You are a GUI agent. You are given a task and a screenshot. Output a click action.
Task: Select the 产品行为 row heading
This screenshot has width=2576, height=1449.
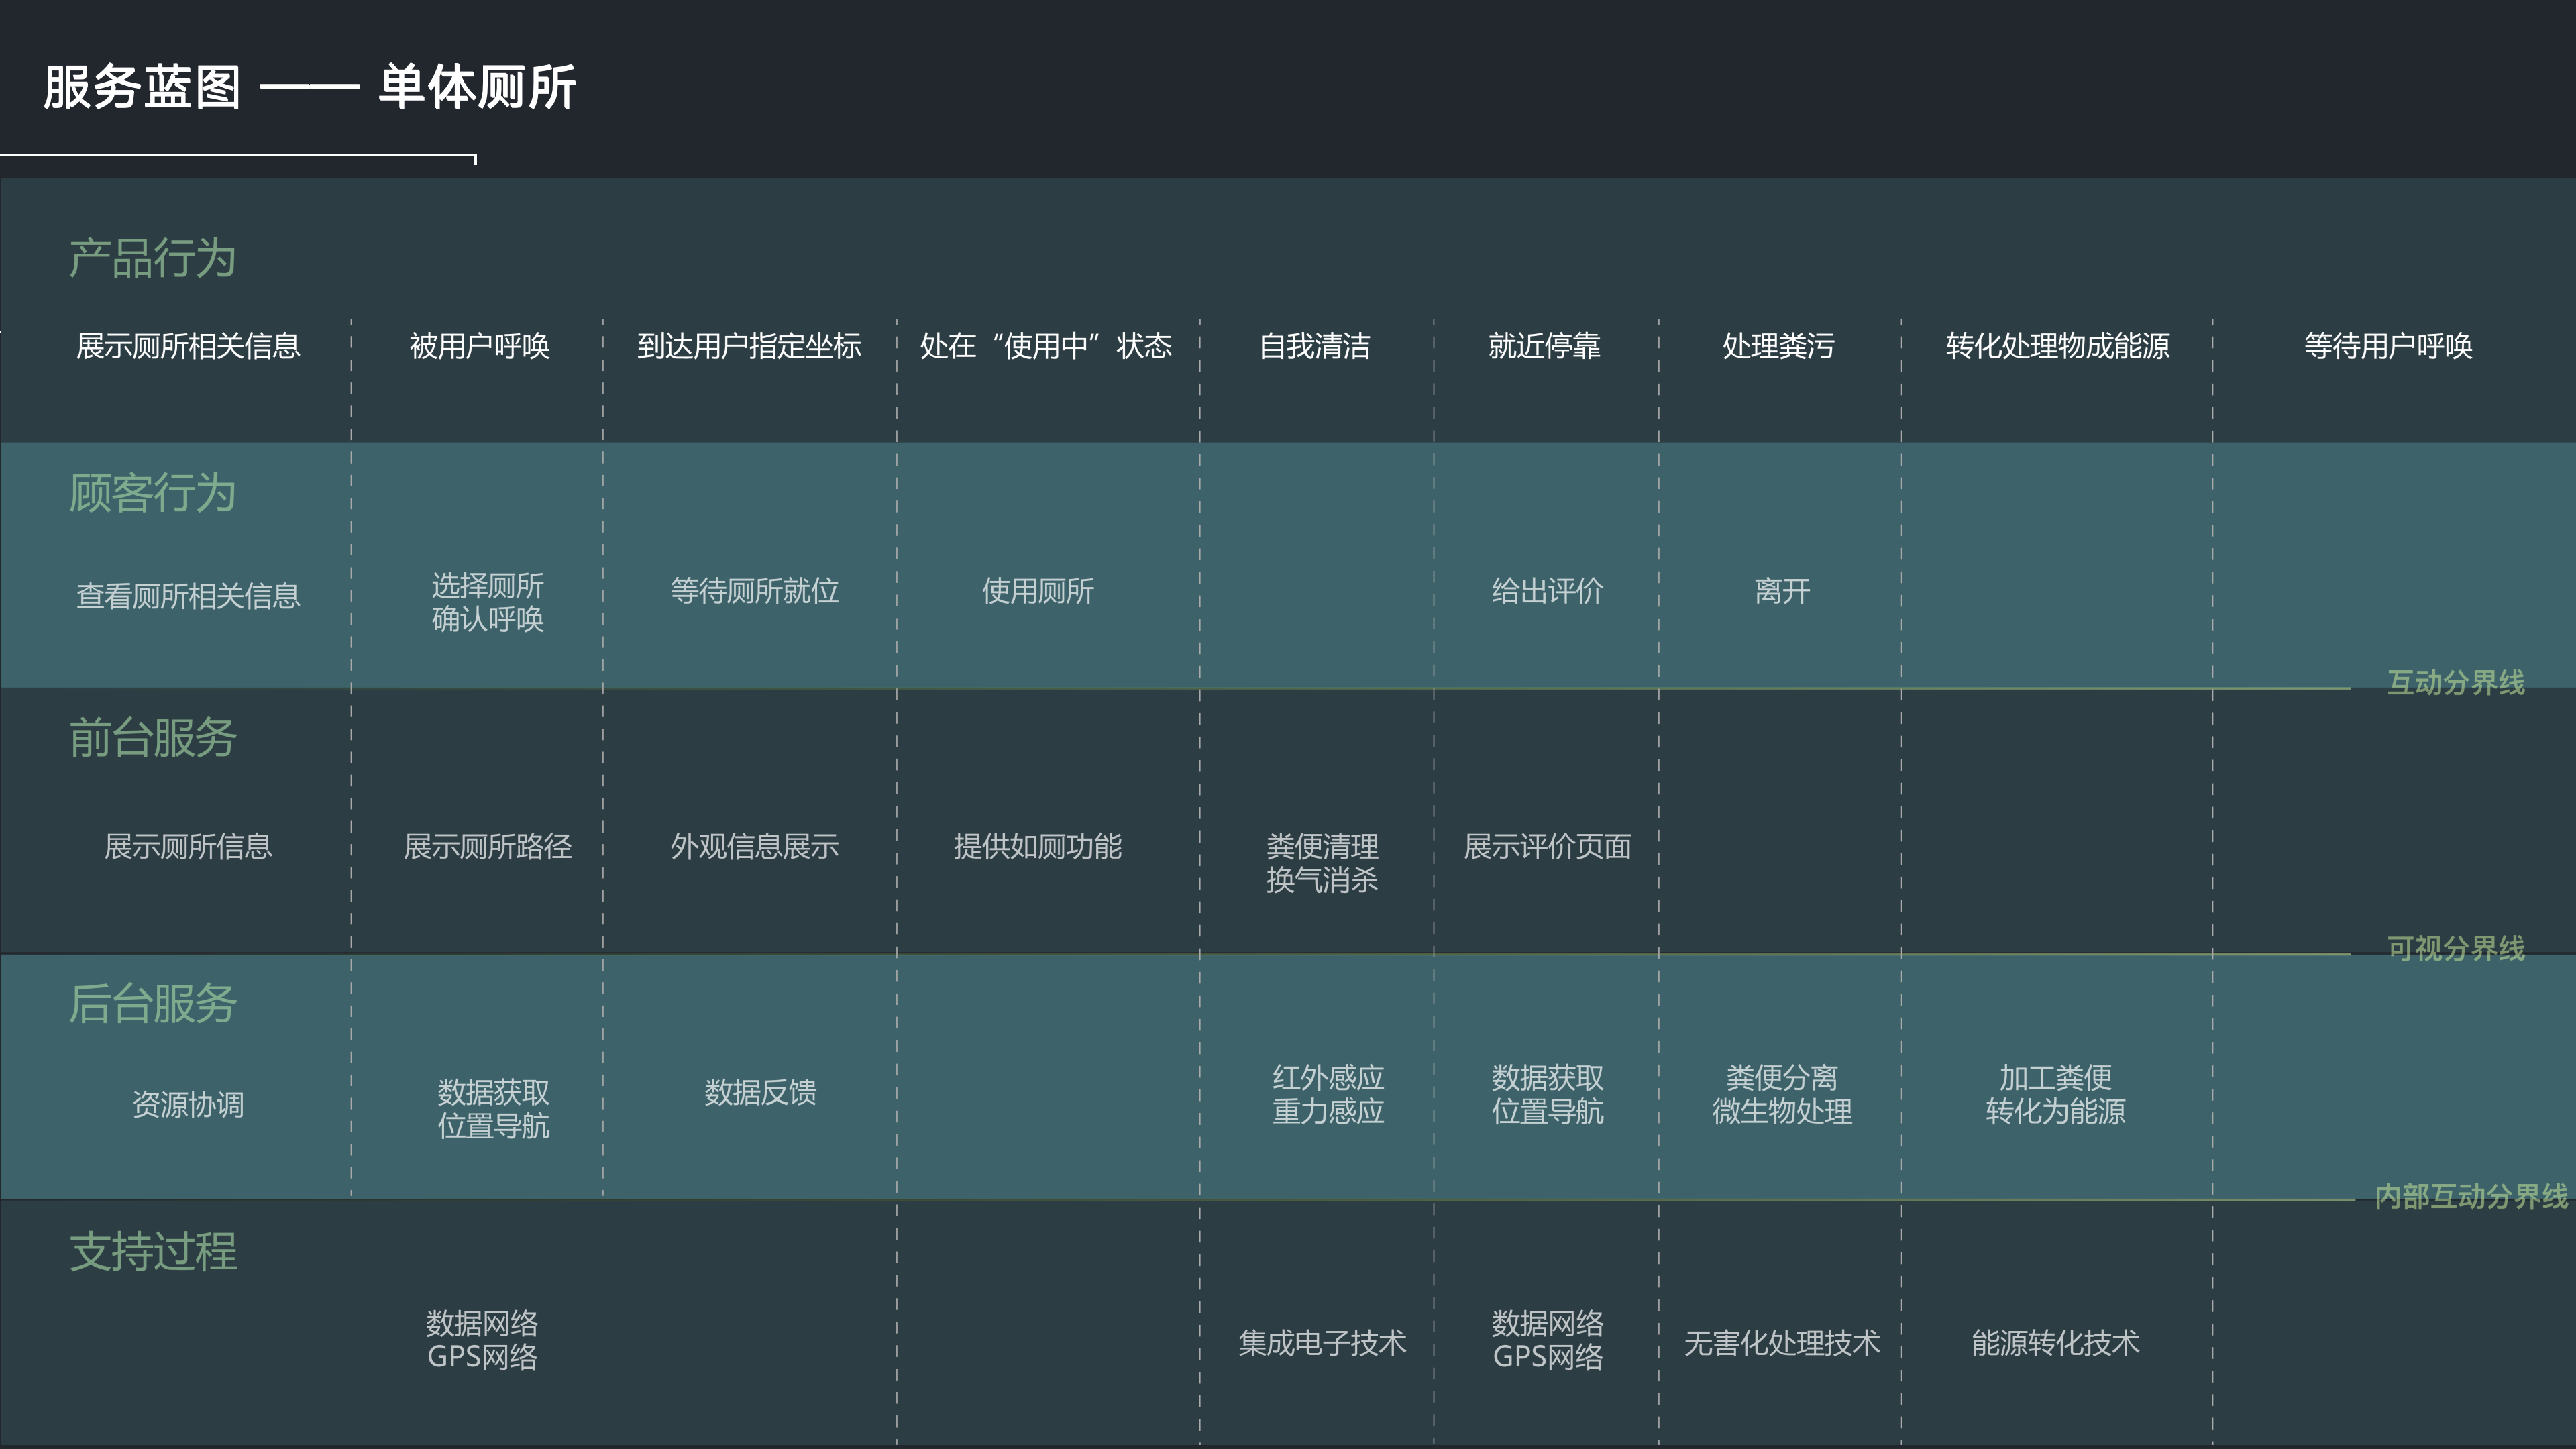(152, 258)
